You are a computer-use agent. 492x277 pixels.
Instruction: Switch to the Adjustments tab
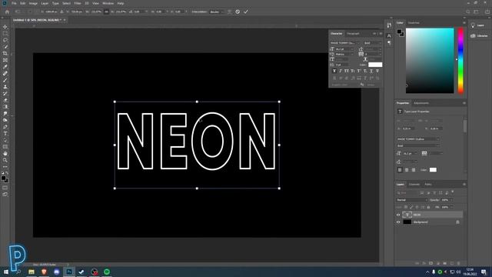pos(421,103)
